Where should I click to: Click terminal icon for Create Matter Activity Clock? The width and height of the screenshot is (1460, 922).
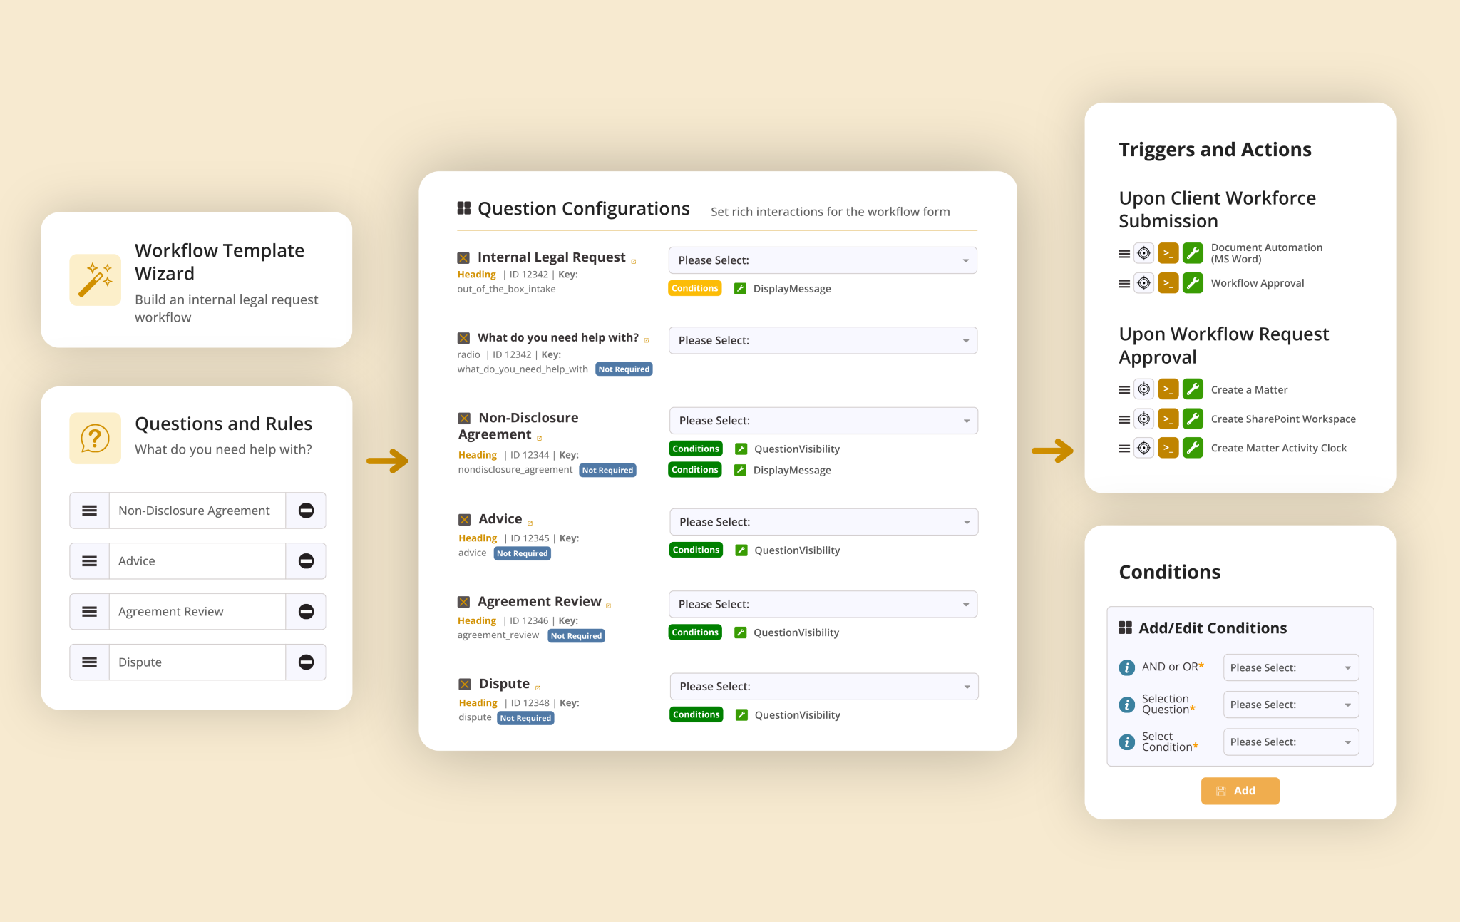[1168, 448]
